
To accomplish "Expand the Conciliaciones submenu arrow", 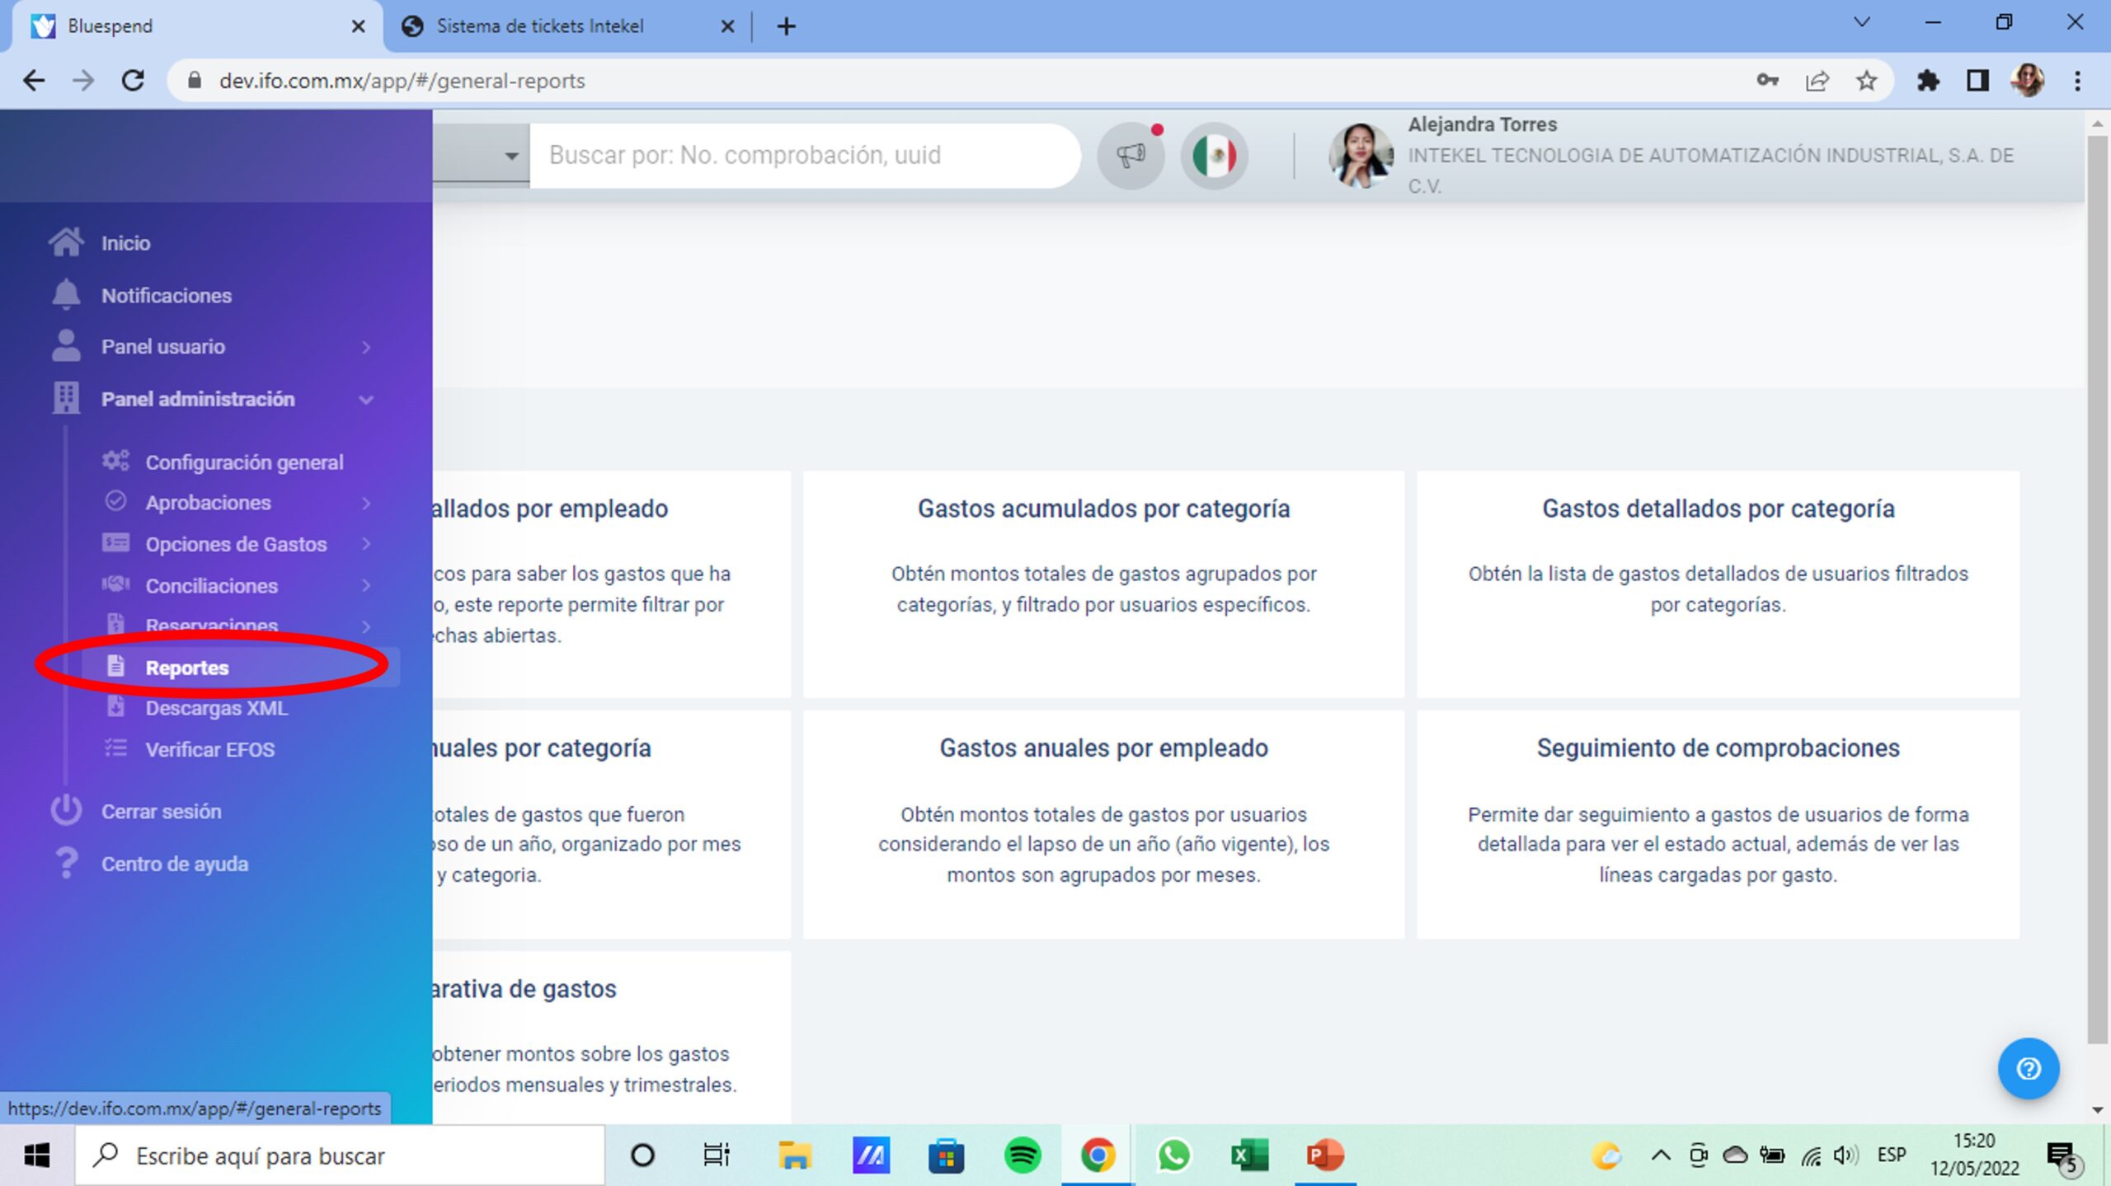I will coord(366,585).
